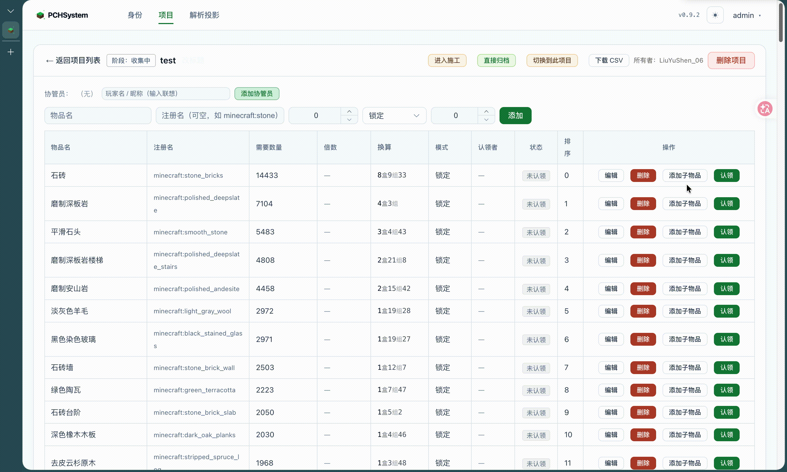Claim the 黑色染色玻璃 item
Image resolution: width=787 pixels, height=472 pixels.
point(727,339)
